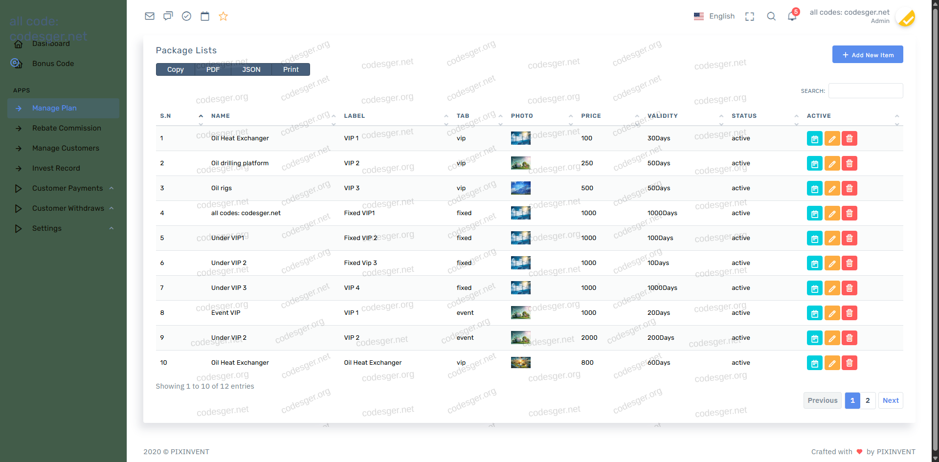Export table using PDF button
This screenshot has height=462, width=939.
click(213, 69)
